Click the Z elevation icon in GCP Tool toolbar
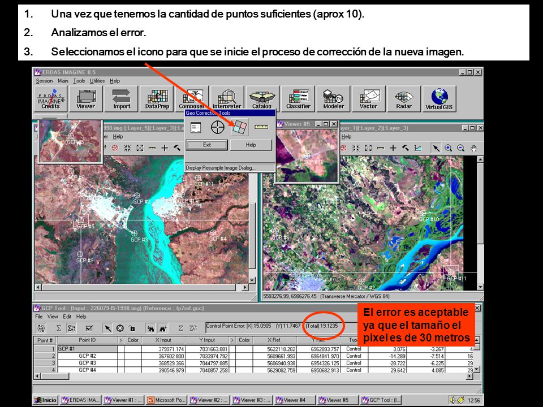This screenshot has width=543, height=407. point(180,328)
